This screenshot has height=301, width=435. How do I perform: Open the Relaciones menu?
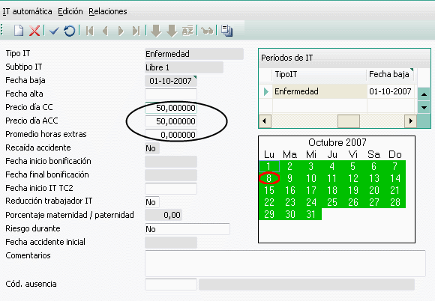(108, 11)
